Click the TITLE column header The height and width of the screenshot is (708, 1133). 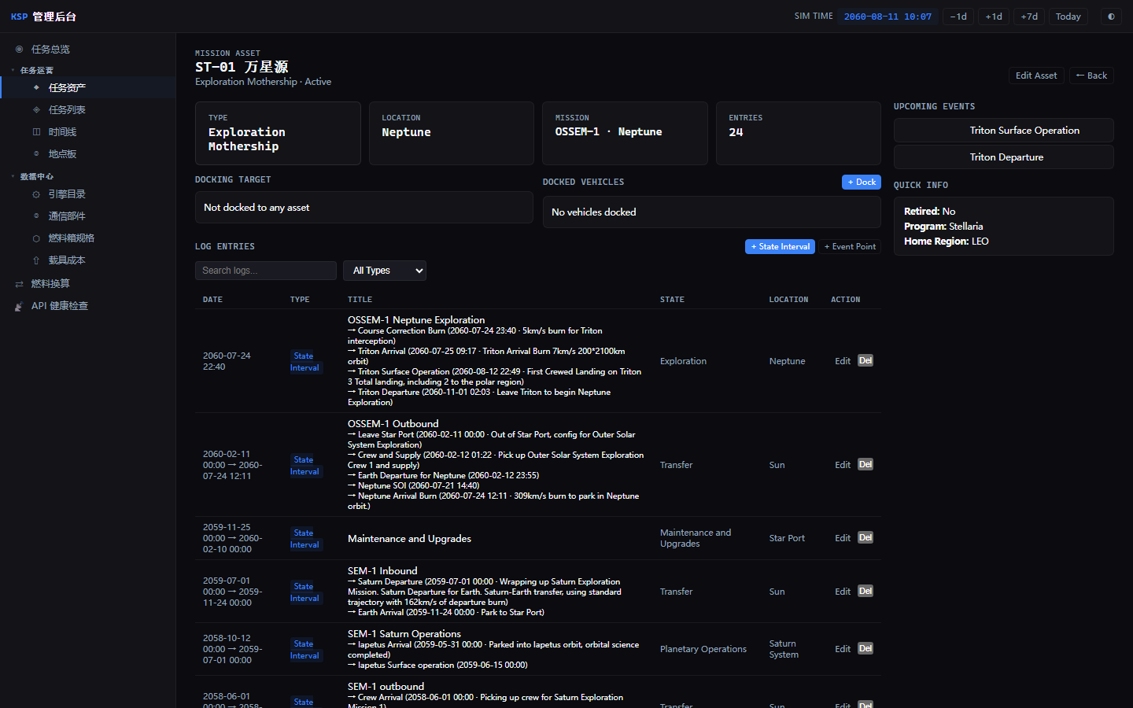pyautogui.click(x=360, y=300)
